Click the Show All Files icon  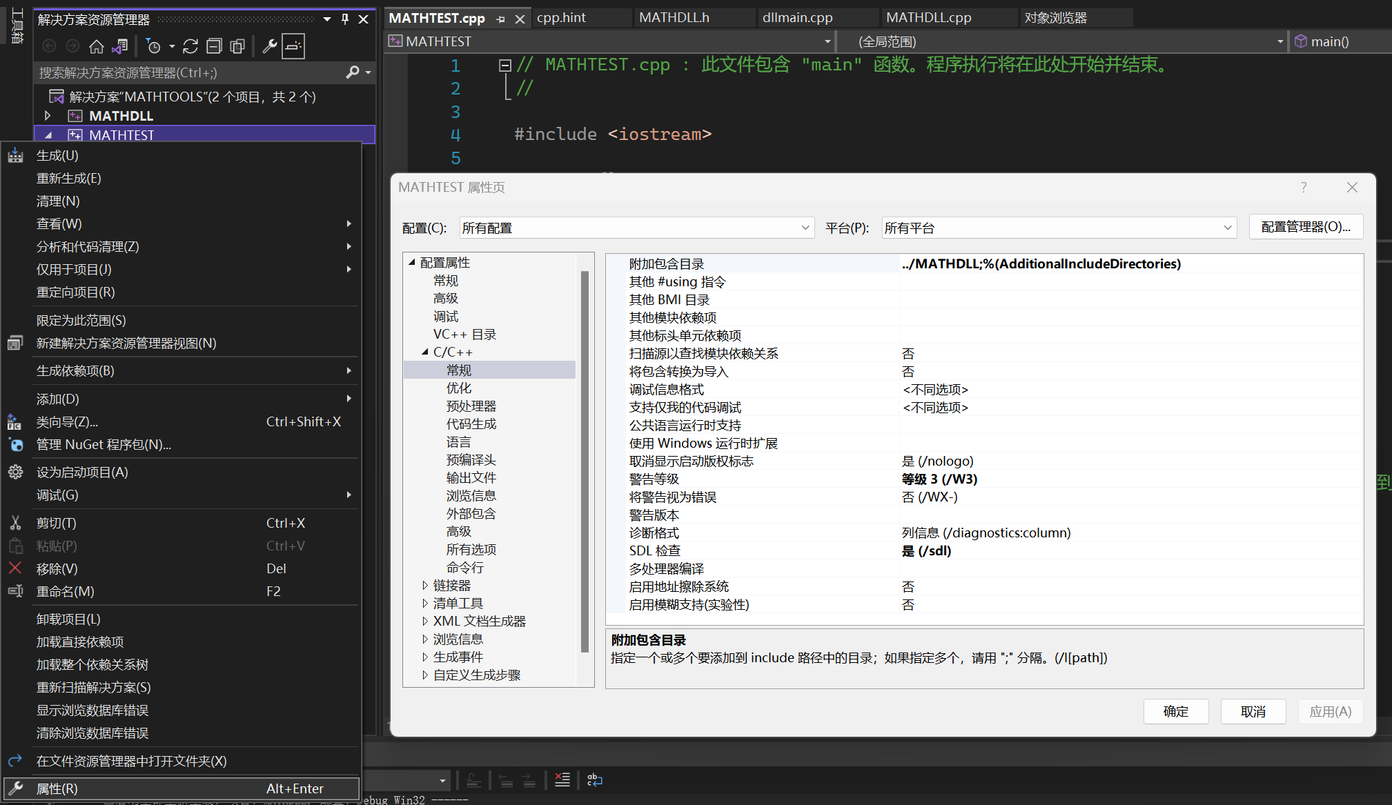(237, 46)
